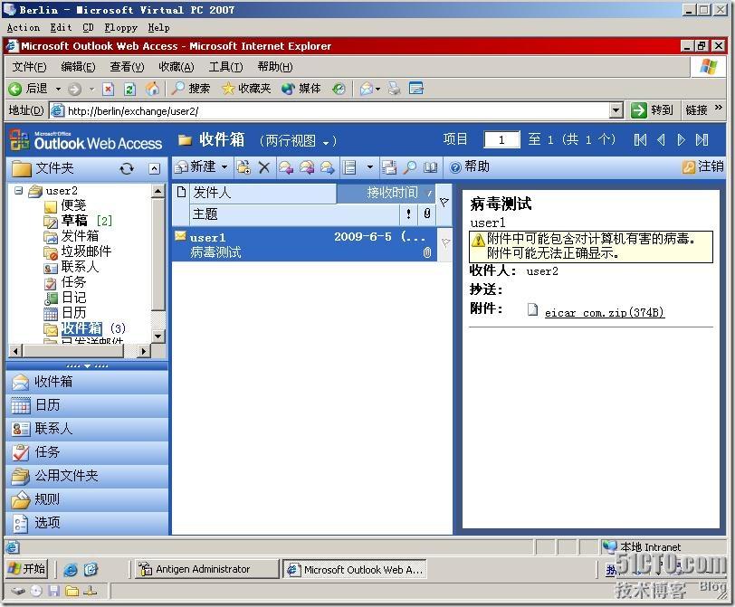
Task: Open 规则 in navigation pane
Action: point(87,499)
